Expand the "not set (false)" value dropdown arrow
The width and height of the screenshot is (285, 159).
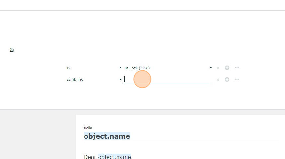click(x=211, y=68)
